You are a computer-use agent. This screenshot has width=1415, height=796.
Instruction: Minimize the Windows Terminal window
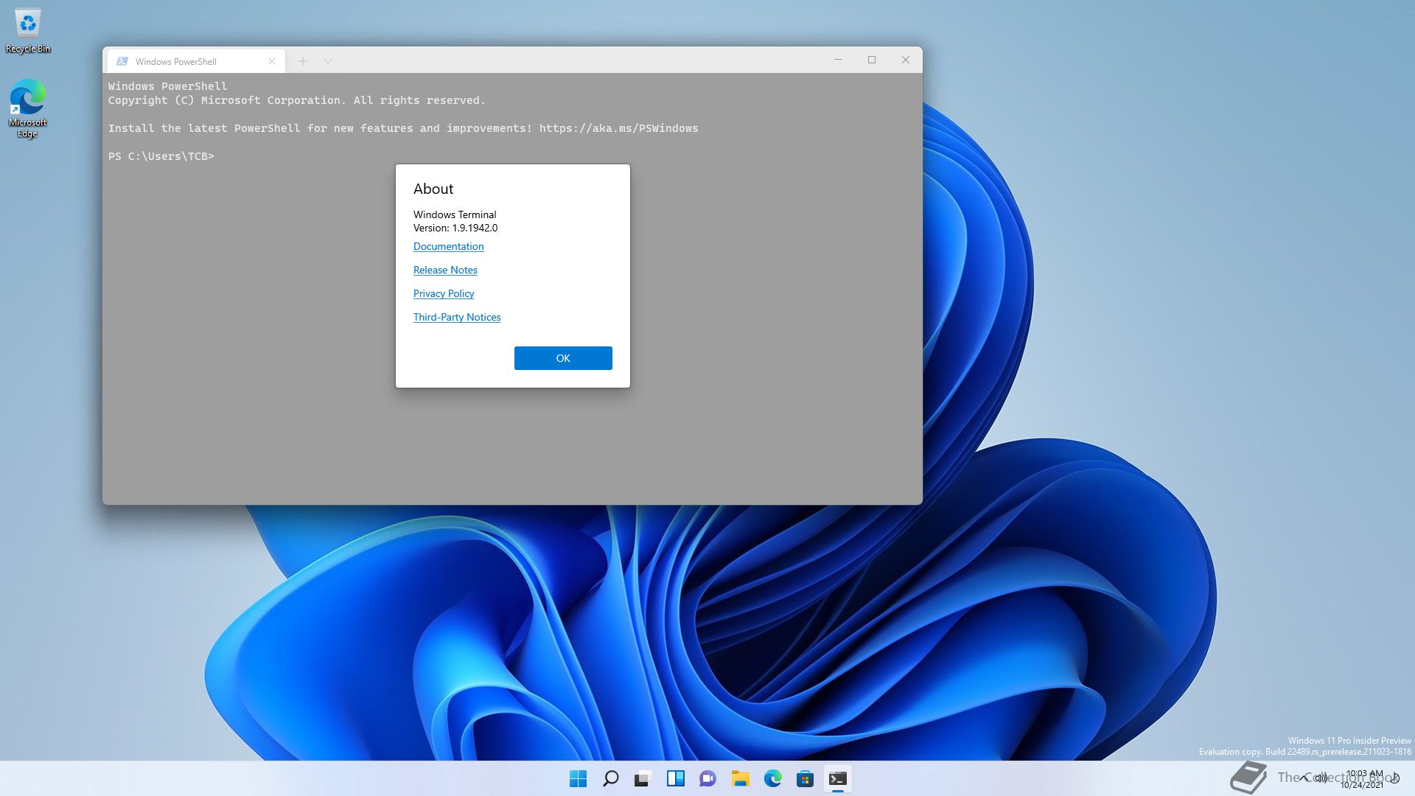point(838,60)
